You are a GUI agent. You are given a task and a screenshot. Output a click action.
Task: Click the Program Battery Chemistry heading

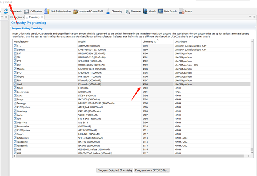pyautogui.click(x=27, y=29)
